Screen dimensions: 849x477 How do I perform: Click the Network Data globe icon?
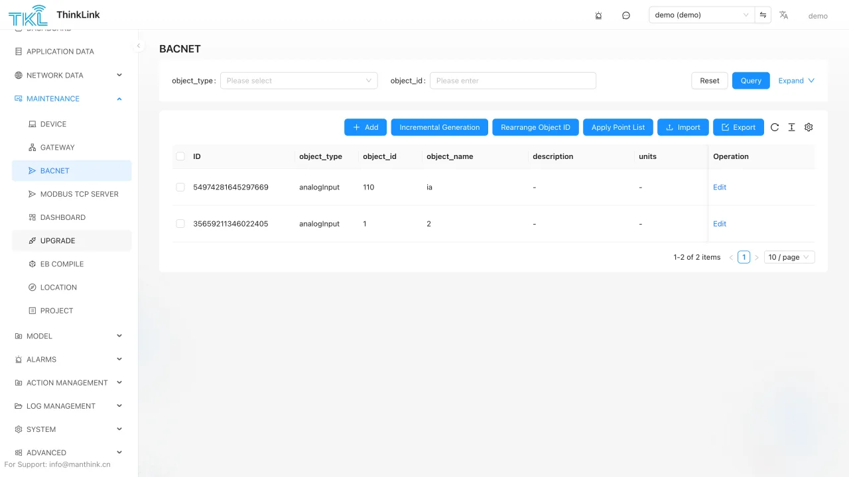(19, 76)
